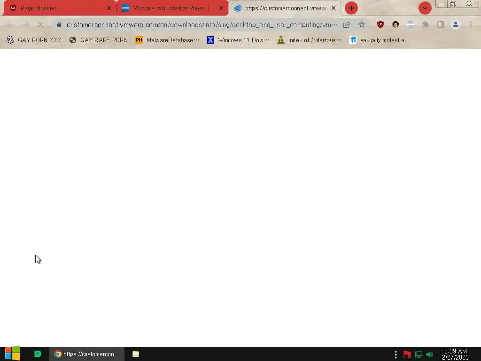Screen dimensions: 481x361
Task: Select the customerconnect.vmware tab
Action: click(x=284, y=8)
